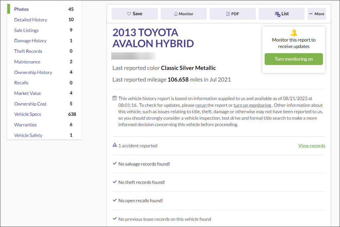Click the Ownership Cost count 5
The image size is (340, 227).
point(71,104)
